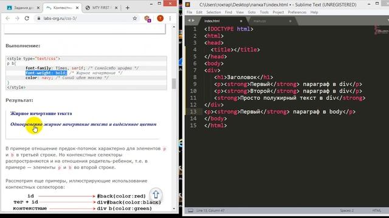Screen dimensions: 389x218
Task: Close the first Chrome tab
Action: (38, 8)
